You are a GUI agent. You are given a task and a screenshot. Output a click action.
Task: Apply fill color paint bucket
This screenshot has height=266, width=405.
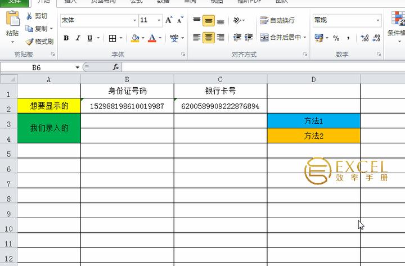135,38
